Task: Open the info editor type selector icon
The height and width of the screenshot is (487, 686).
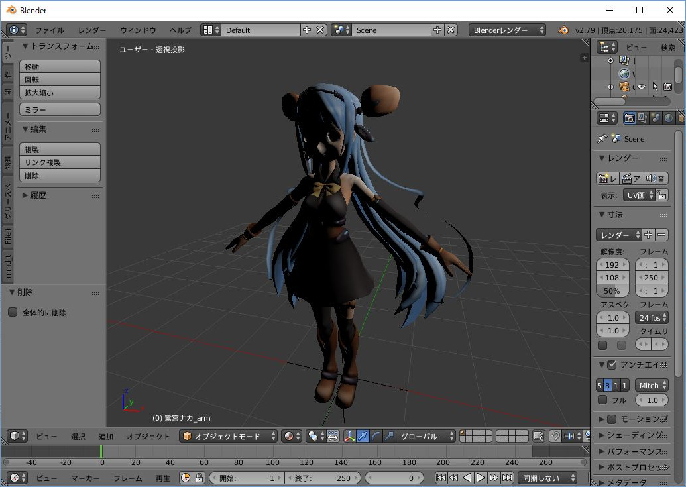Action: [x=17, y=30]
